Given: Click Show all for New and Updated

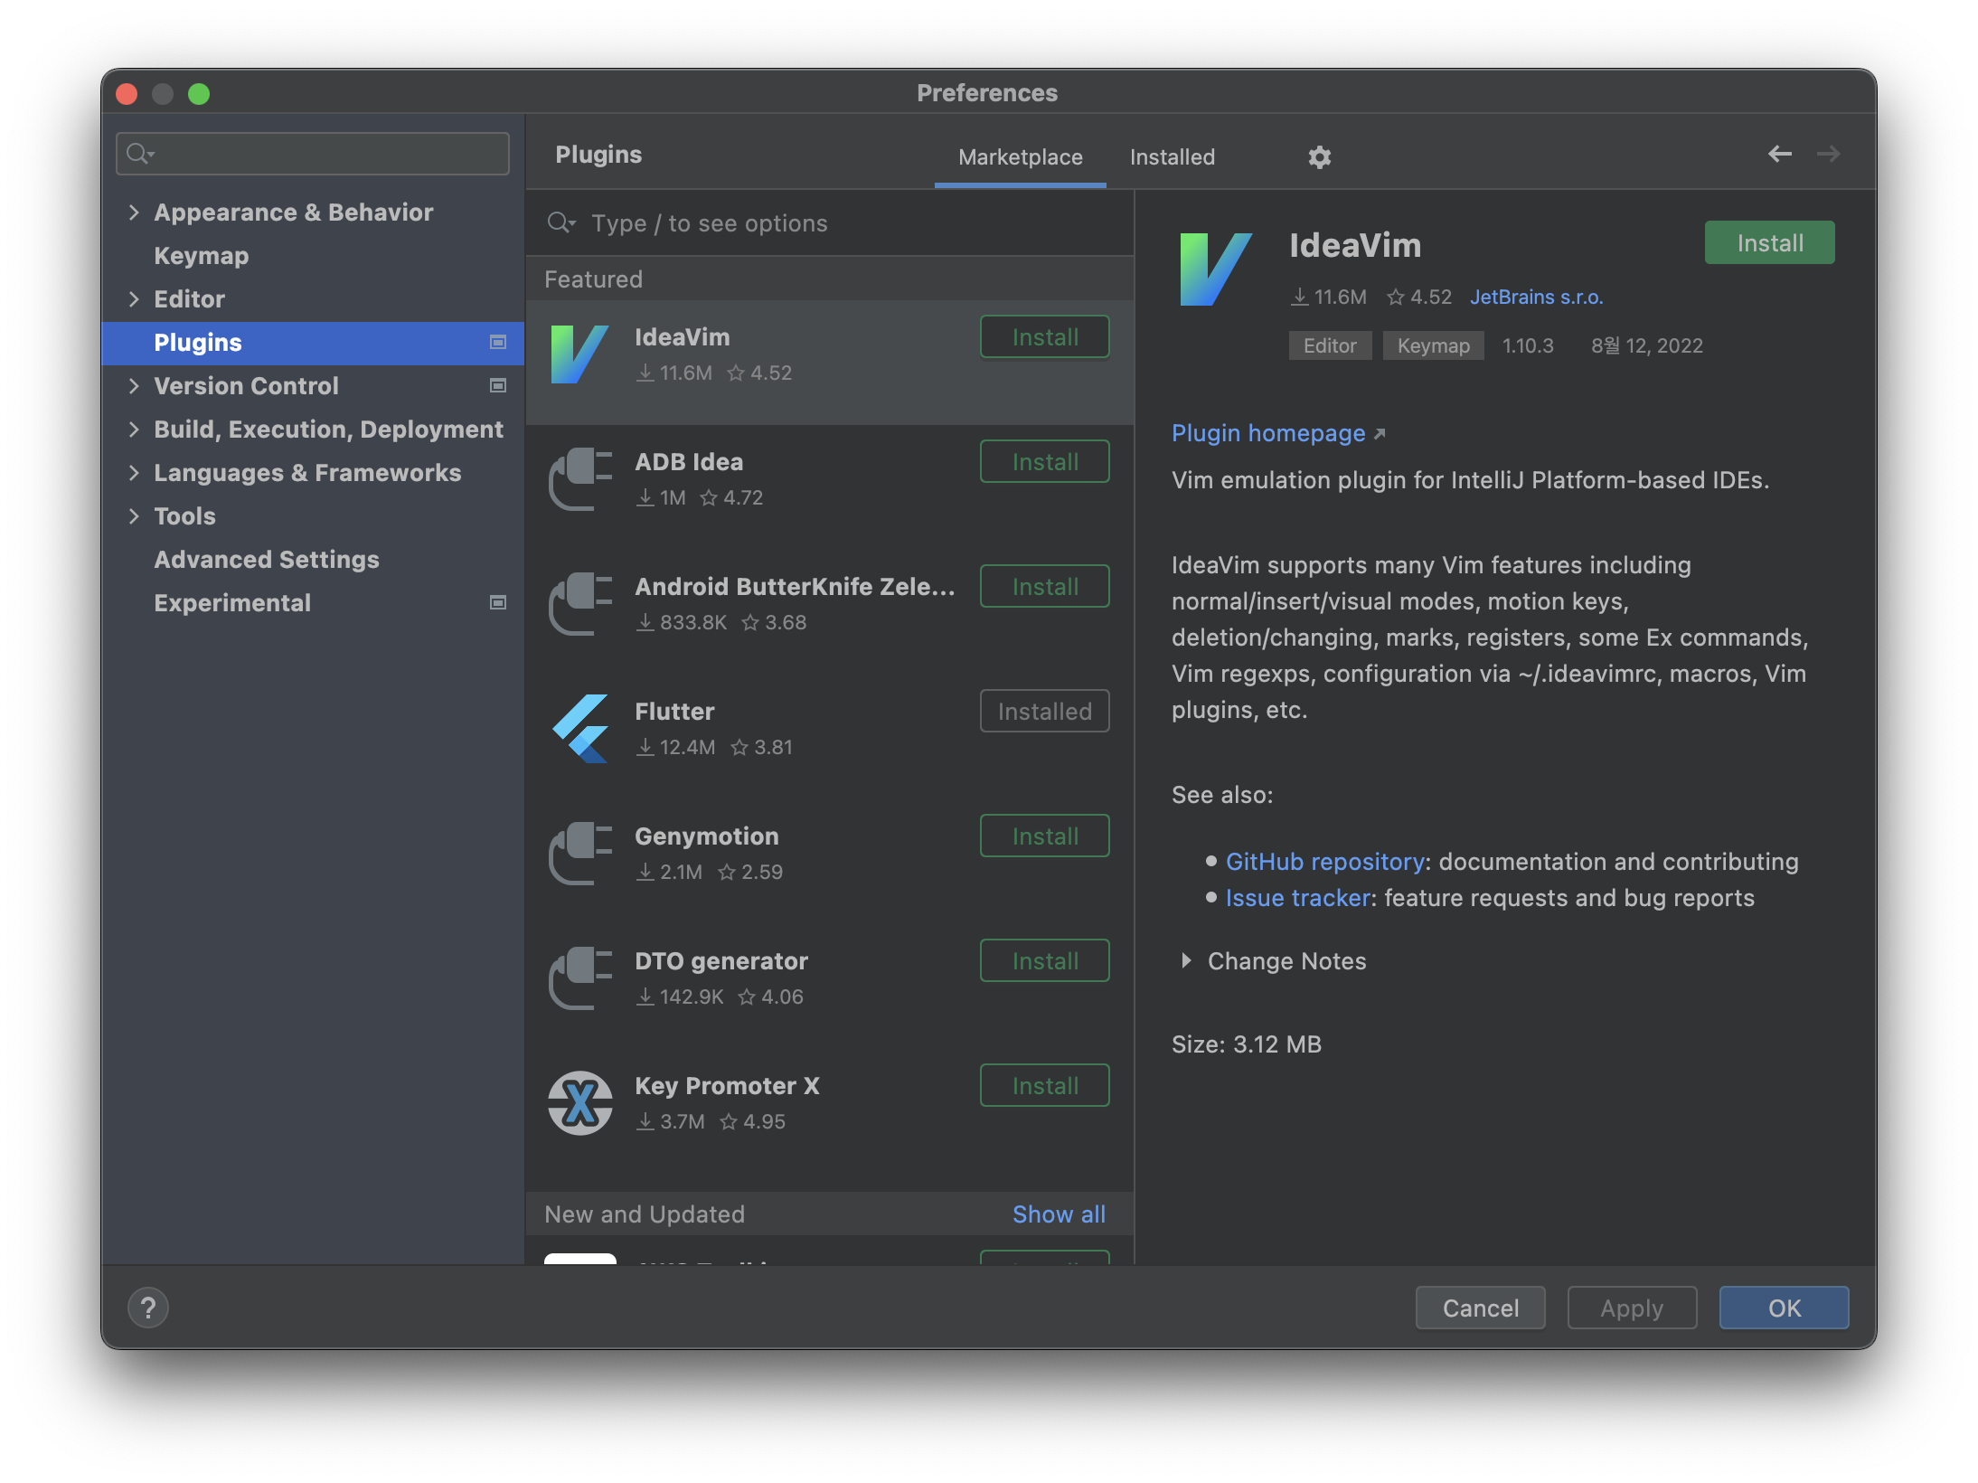Looking at the screenshot, I should coord(1059,1214).
